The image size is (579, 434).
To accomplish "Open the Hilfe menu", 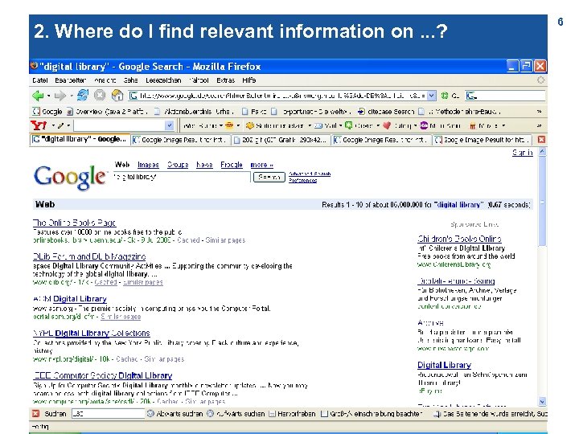I will tap(248, 80).
